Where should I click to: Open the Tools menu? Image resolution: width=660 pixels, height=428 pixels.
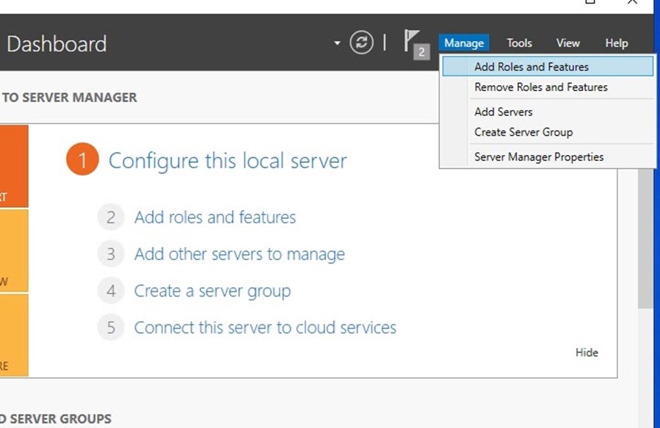pyautogui.click(x=519, y=43)
